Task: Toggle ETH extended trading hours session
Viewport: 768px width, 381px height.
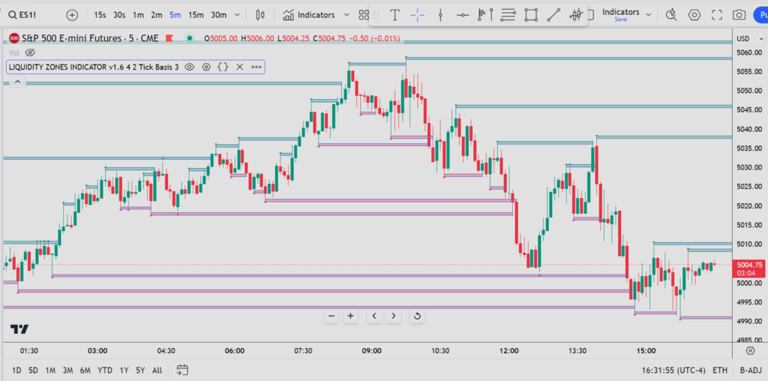Action: [x=720, y=370]
